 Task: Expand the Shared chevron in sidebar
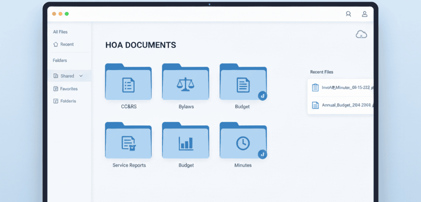pyautogui.click(x=81, y=76)
